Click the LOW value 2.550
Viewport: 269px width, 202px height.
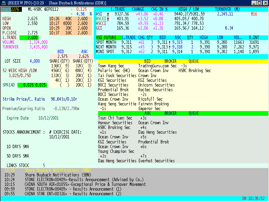pos(32,23)
